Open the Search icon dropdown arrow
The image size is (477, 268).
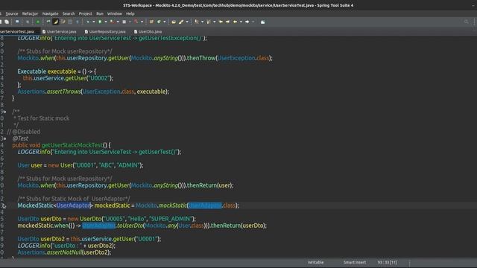[x=187, y=22]
